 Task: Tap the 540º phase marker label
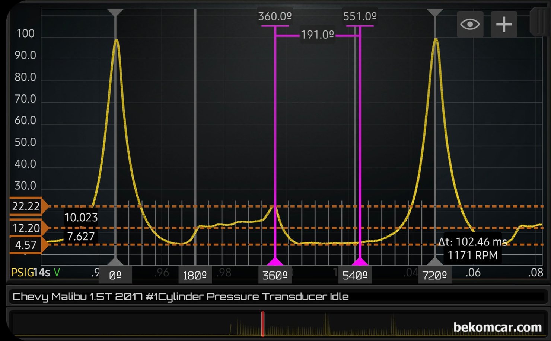pyautogui.click(x=355, y=275)
